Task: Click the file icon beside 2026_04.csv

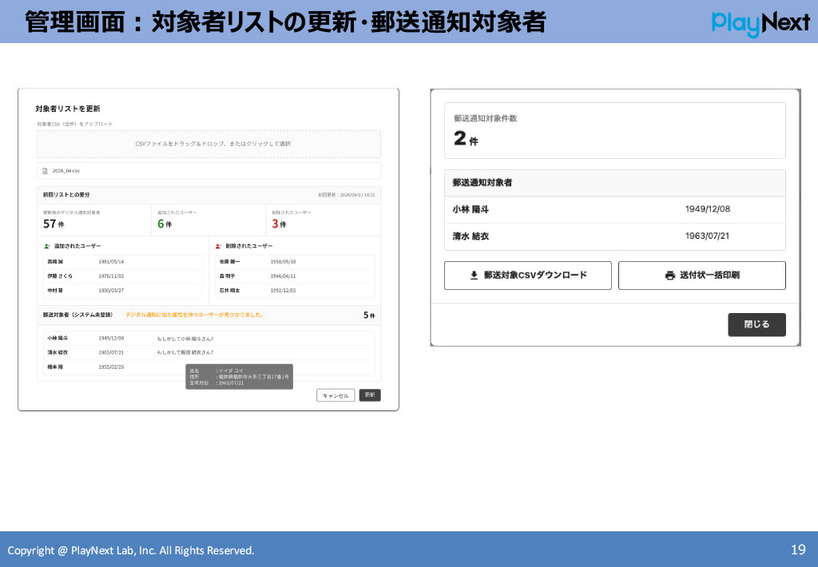Action: (46, 171)
